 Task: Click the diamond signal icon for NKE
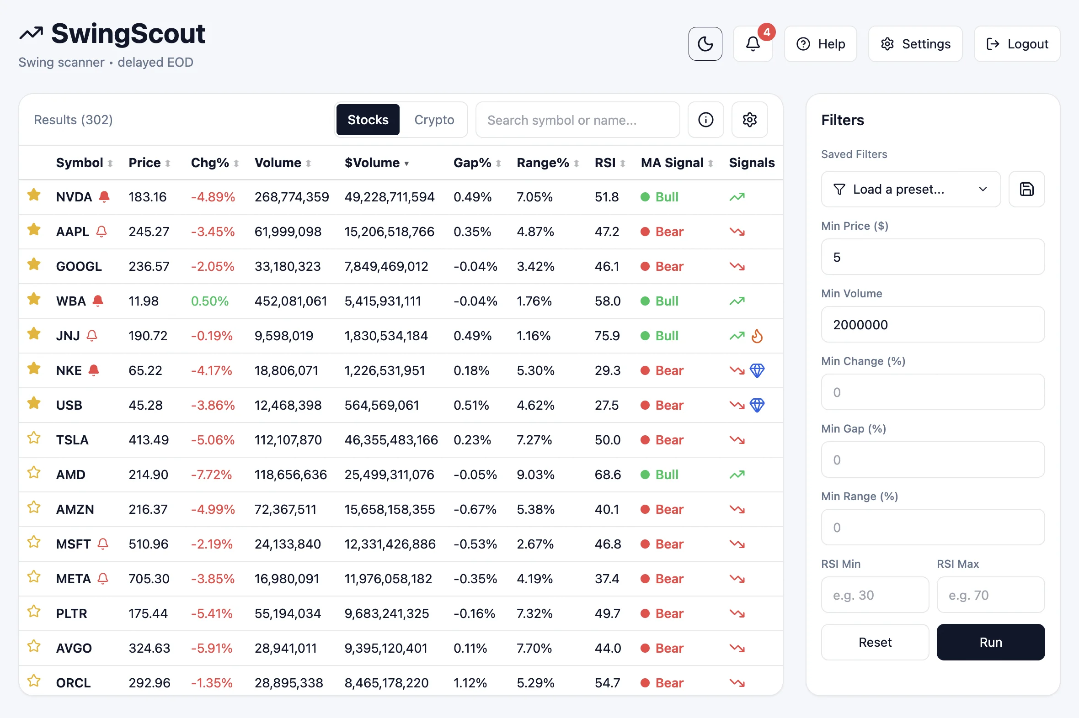tap(757, 370)
